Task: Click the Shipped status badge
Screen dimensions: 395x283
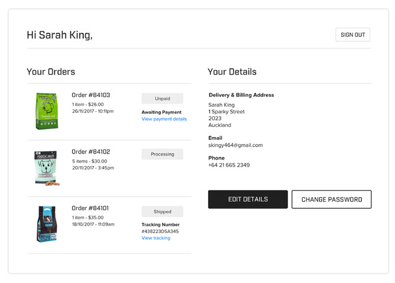Action: [x=162, y=212]
